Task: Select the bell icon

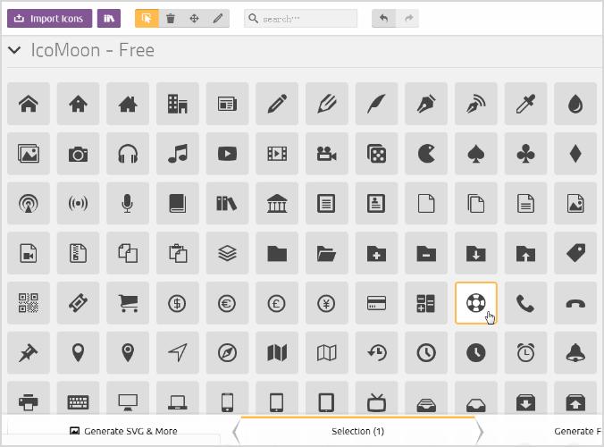Action: (x=575, y=352)
